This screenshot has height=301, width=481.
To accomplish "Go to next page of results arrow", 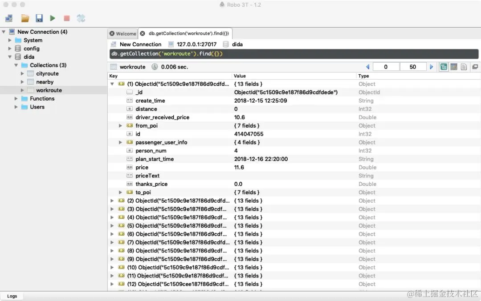I will point(431,67).
